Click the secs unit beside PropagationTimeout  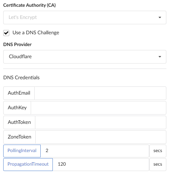pyautogui.click(x=158, y=165)
